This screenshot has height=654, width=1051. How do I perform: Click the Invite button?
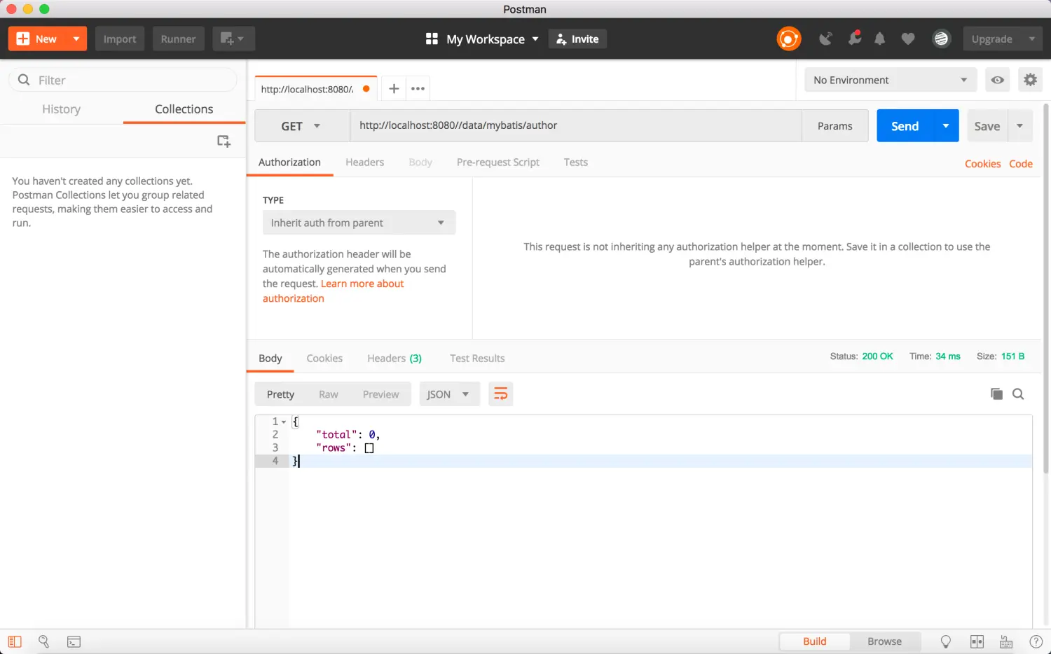577,39
